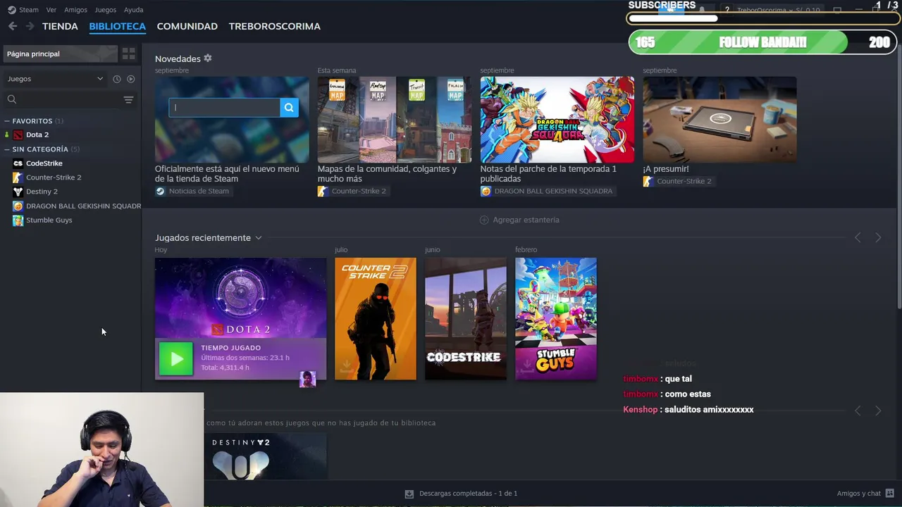
Task: Open the Ver menu
Action: tap(51, 10)
